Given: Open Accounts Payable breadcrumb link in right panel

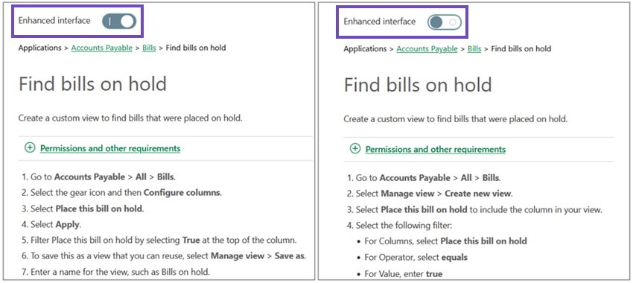Looking at the screenshot, I should pyautogui.click(x=427, y=49).
